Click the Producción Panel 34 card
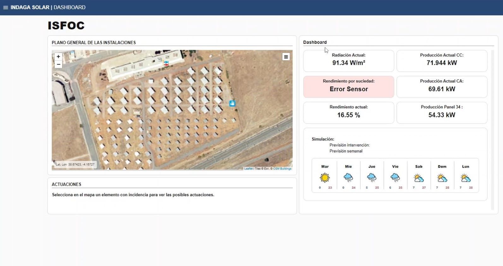Screen dimensions: 503x266 click(441, 113)
